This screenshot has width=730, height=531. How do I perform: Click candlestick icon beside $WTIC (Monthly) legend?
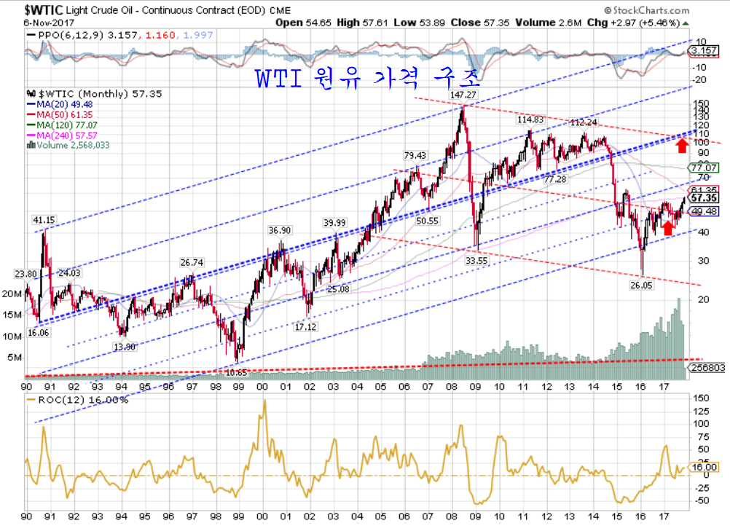tap(30, 94)
